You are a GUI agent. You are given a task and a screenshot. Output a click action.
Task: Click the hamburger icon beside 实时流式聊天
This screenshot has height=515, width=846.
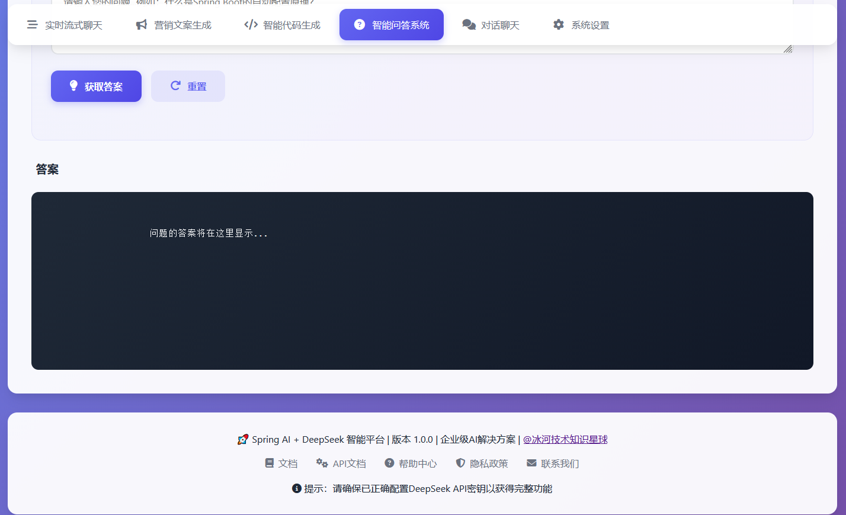32,25
